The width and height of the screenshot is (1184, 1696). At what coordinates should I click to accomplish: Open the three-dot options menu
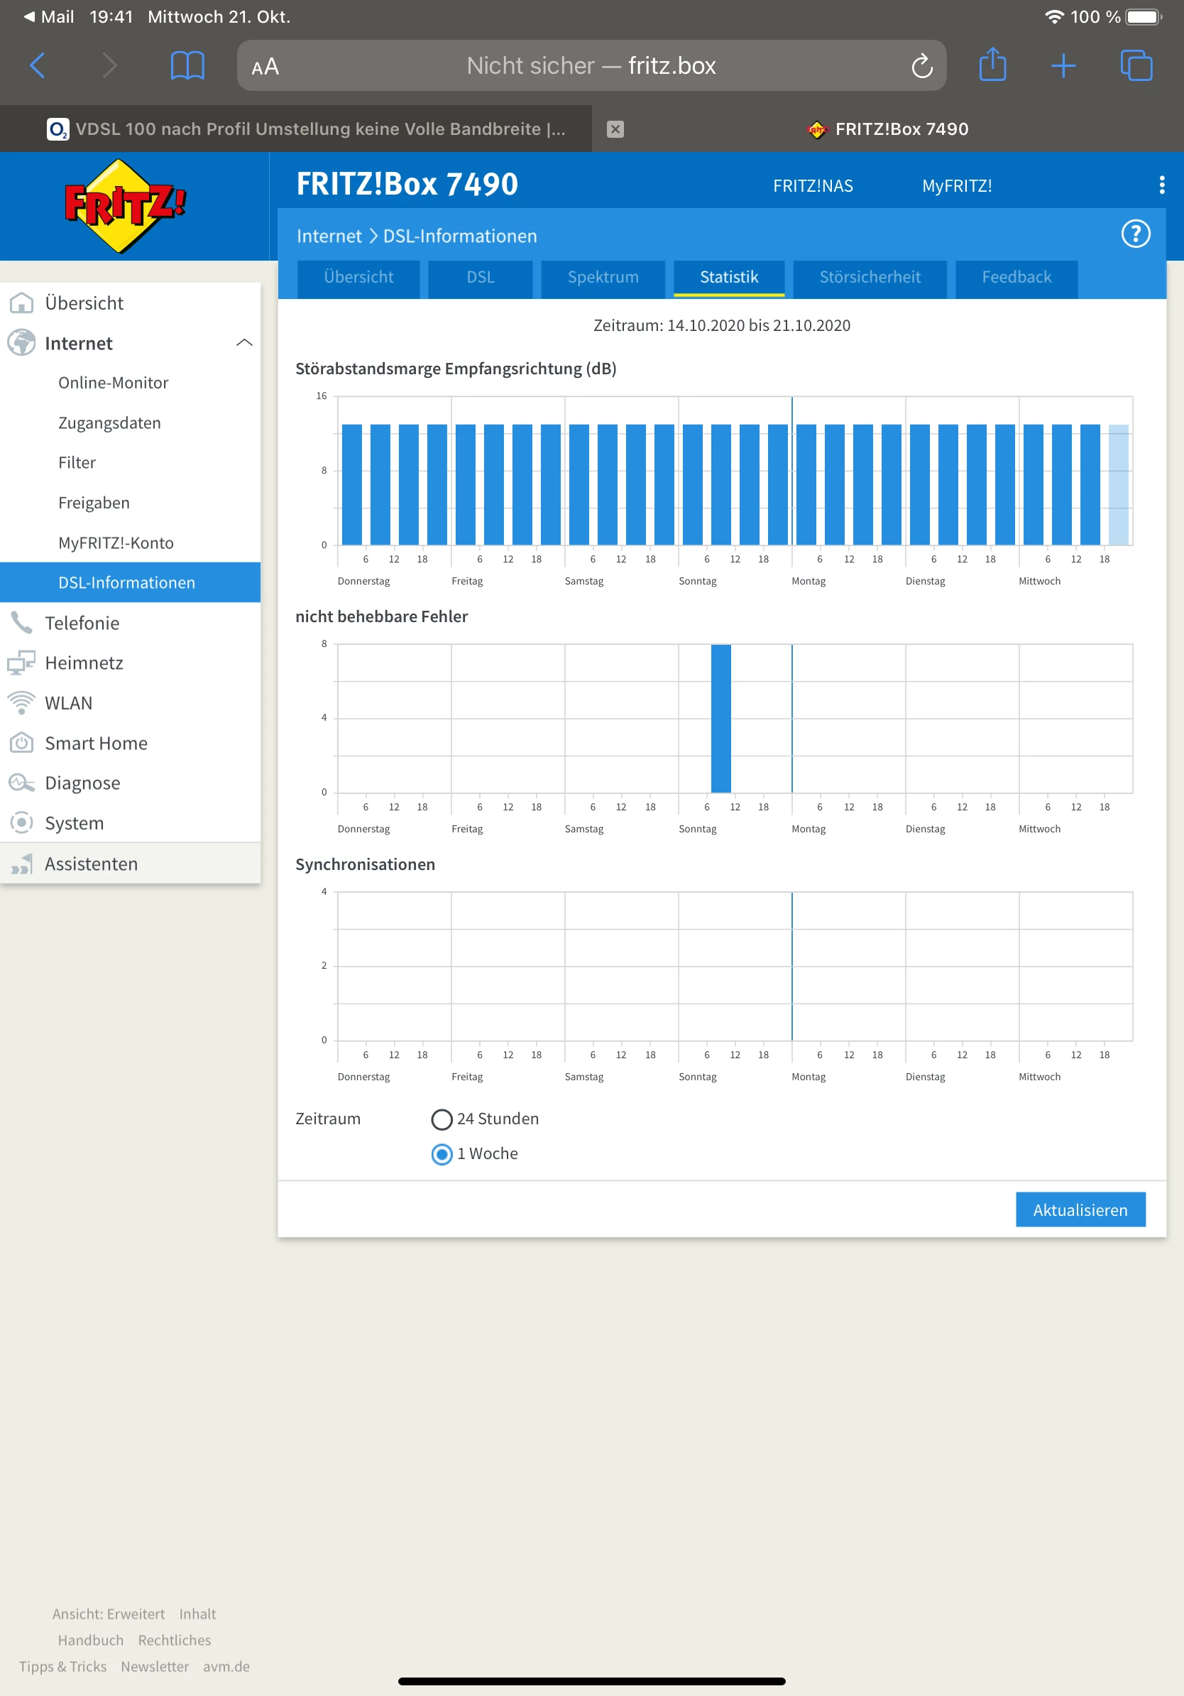(x=1161, y=185)
